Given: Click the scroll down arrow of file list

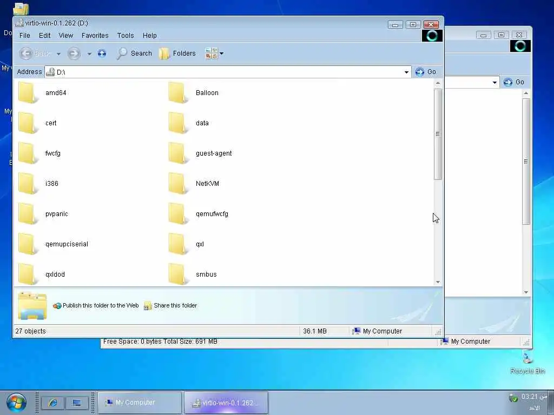Looking at the screenshot, I should pos(438,282).
